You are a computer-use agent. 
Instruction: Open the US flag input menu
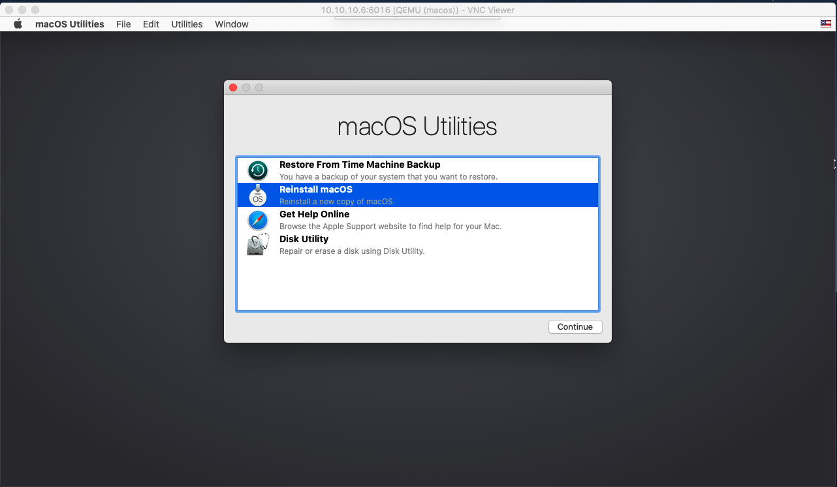pyautogui.click(x=826, y=24)
